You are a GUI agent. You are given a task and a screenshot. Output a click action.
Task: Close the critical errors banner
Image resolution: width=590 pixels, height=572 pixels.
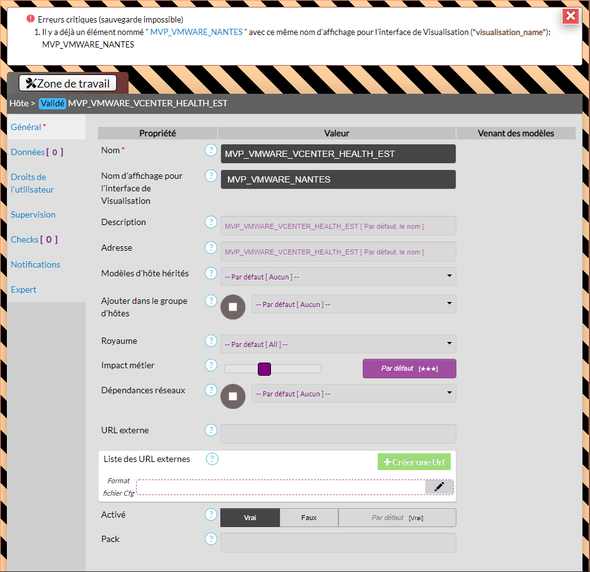(571, 16)
